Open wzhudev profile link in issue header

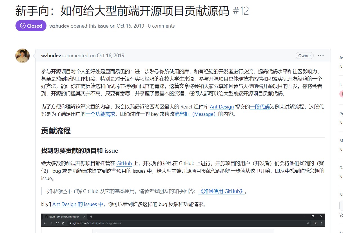(59, 26)
